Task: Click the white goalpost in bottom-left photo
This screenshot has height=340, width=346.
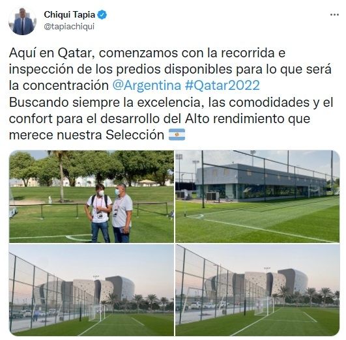Action: click(97, 313)
